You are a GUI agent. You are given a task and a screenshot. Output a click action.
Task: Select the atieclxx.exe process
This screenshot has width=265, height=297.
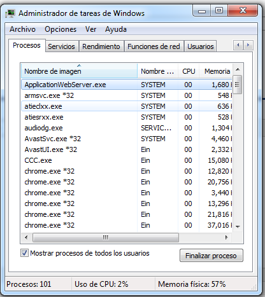127,106
